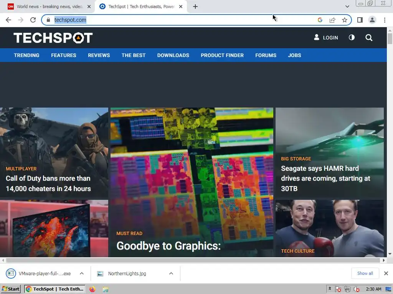Open Call of Duty bans cheaters article
393x294 pixels.
[48, 183]
